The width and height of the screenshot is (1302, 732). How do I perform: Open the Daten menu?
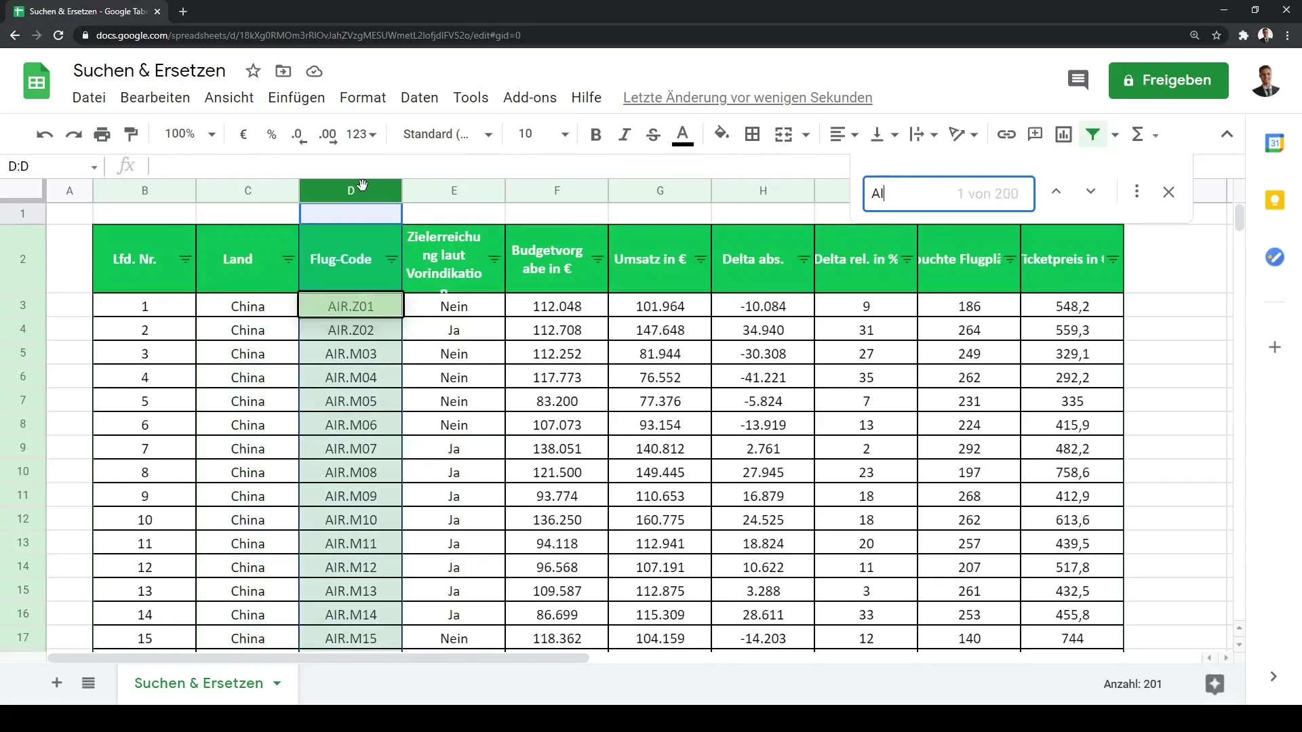pos(420,98)
